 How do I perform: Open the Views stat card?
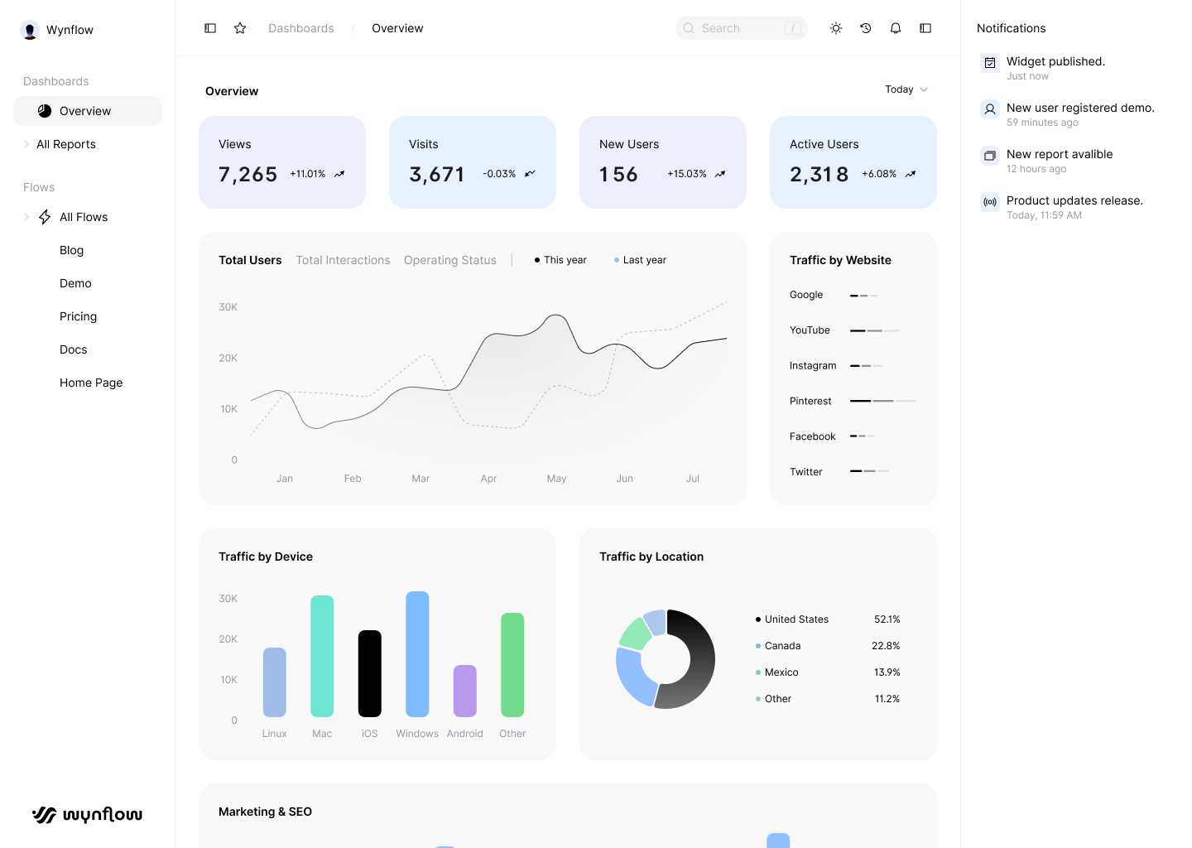pos(282,162)
